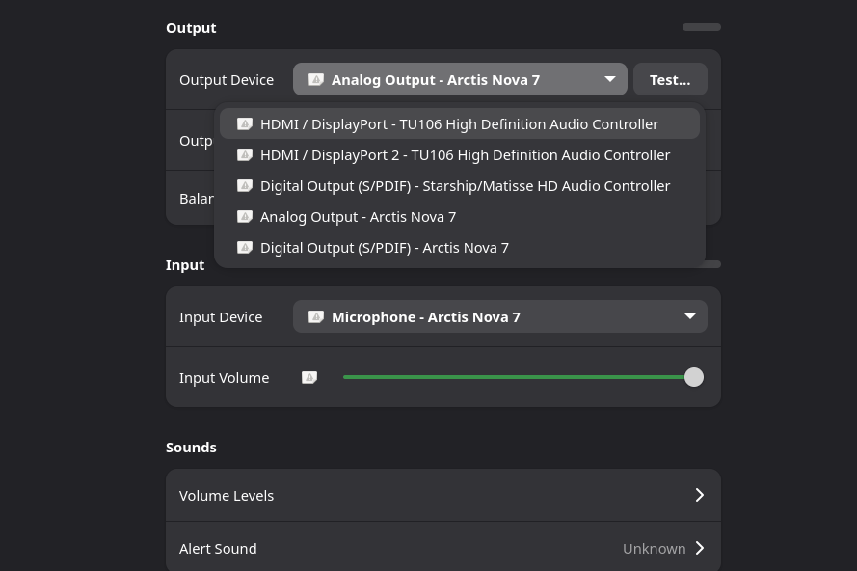857x571 pixels.
Task: Choose HDMI / DisplayPort - TU106 first option
Action: pyautogui.click(x=459, y=124)
